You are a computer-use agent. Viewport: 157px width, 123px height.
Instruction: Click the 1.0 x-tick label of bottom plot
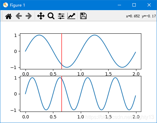coord(80,117)
